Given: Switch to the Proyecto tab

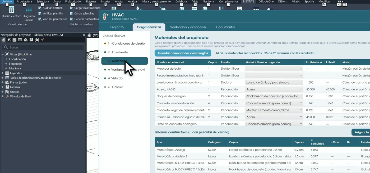Looking at the screenshot, I should pyautogui.click(x=117, y=27).
